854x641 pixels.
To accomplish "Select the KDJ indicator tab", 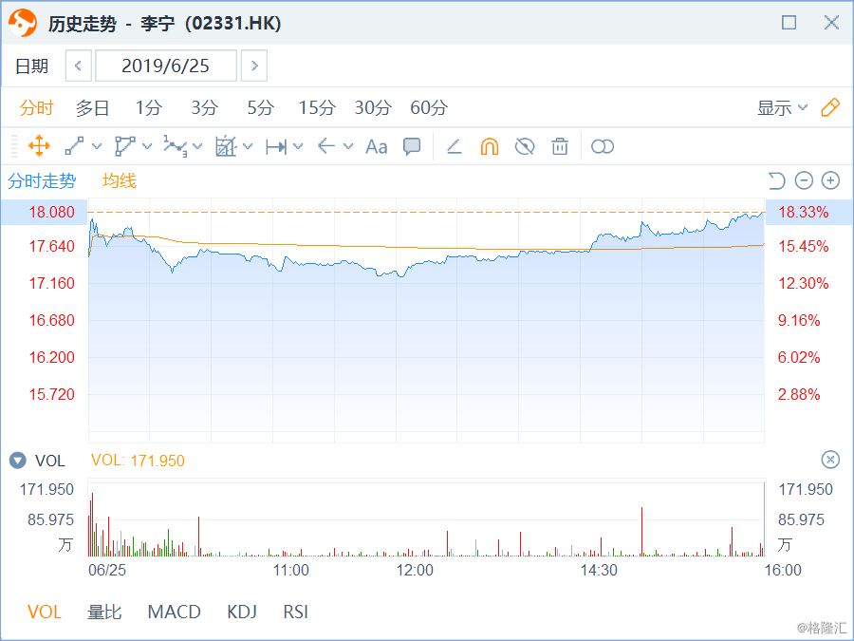I will 242,612.
